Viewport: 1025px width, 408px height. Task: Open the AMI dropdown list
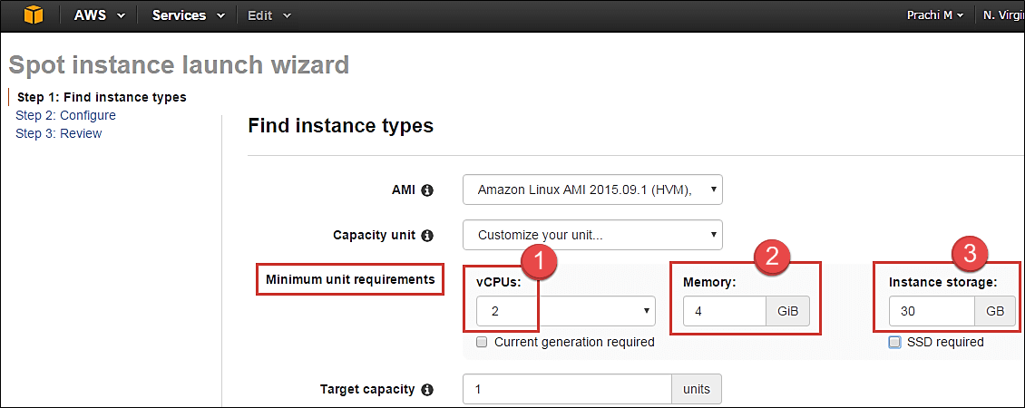coord(592,189)
